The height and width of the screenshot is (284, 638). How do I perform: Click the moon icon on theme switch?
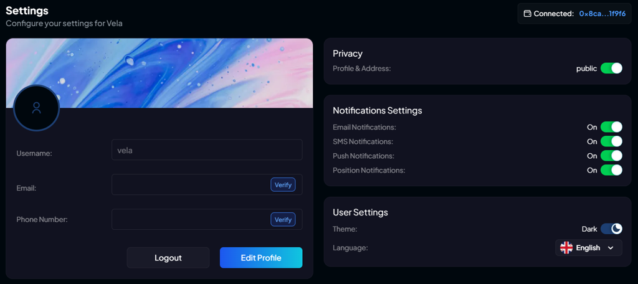pos(616,229)
